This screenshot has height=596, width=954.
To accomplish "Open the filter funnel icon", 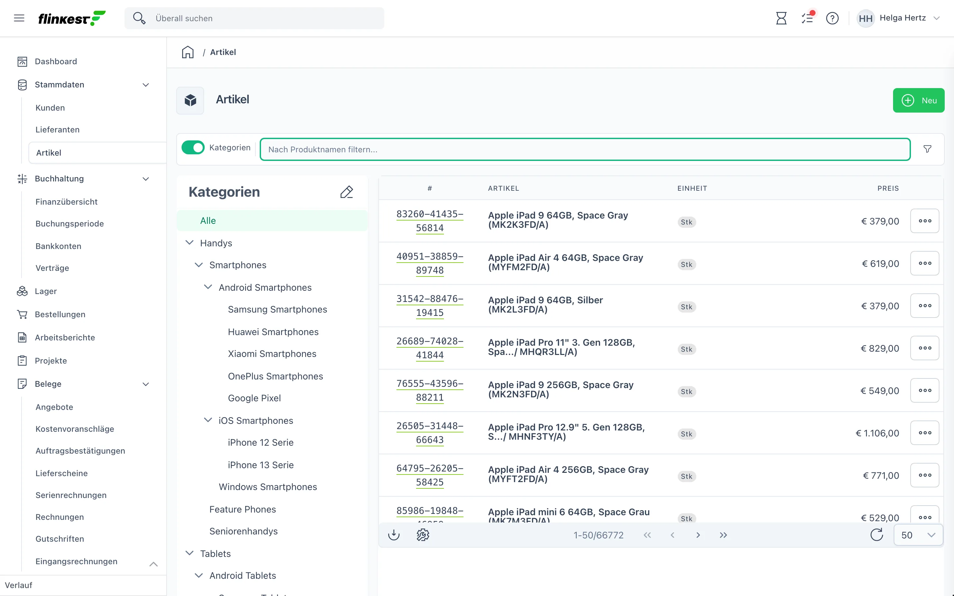I will pos(927,149).
